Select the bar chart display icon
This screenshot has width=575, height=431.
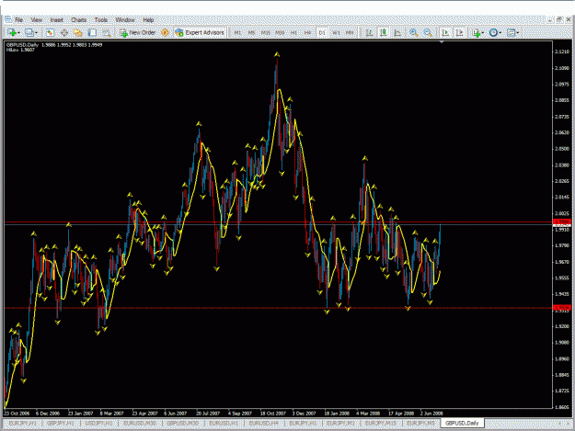coord(369,32)
